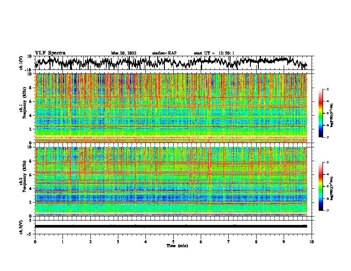Click the ch.1 voltage waveform trace
Viewport: 351px width, 271px height.
171,62
